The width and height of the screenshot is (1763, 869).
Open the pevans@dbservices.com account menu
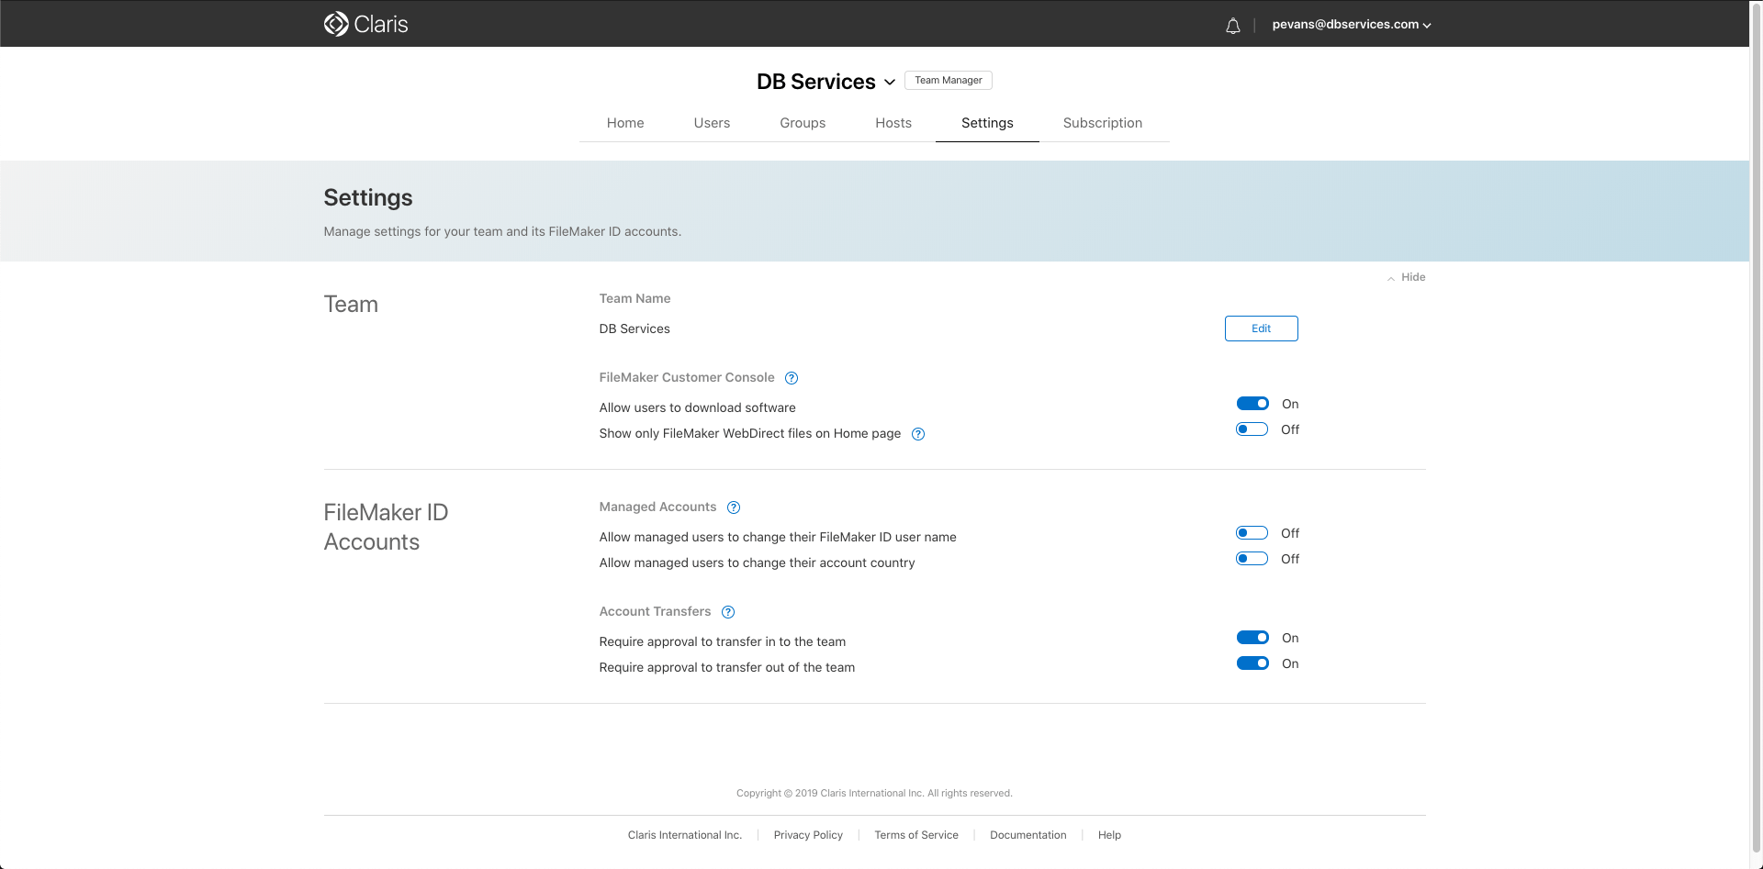click(x=1352, y=25)
